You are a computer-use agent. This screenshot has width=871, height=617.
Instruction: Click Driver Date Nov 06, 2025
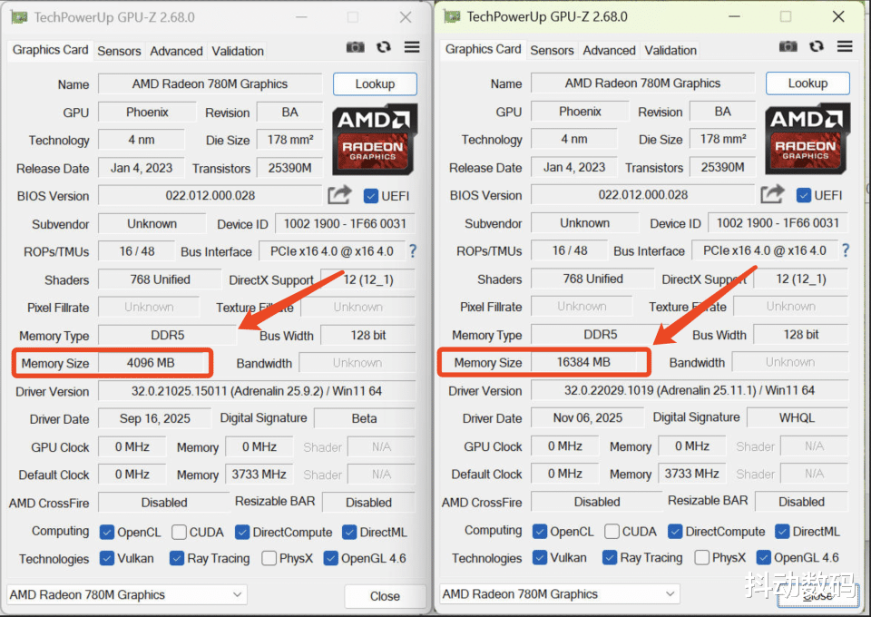[587, 418]
